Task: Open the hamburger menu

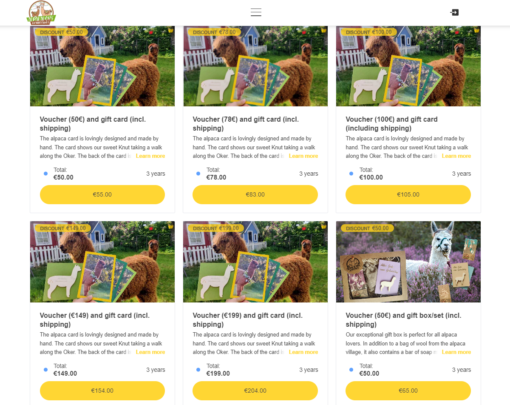Action: pyautogui.click(x=256, y=12)
